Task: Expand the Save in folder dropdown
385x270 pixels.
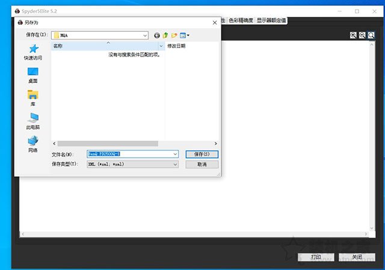Action: tap(145, 35)
